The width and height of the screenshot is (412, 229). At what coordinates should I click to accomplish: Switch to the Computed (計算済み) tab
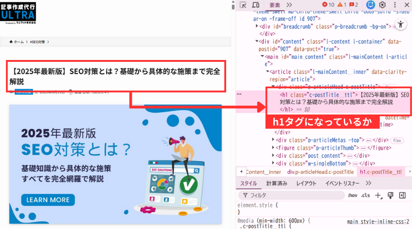point(276,184)
